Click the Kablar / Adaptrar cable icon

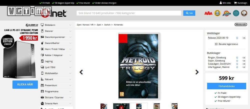(x=42, y=55)
